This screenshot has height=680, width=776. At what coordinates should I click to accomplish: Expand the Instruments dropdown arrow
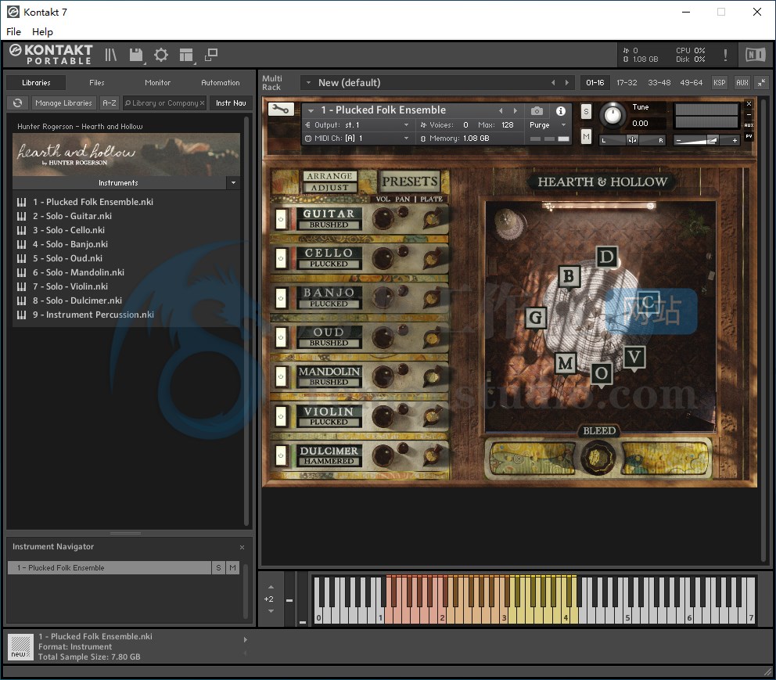(x=234, y=182)
